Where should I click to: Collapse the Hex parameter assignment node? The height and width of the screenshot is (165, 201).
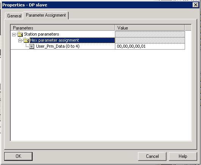[20, 40]
